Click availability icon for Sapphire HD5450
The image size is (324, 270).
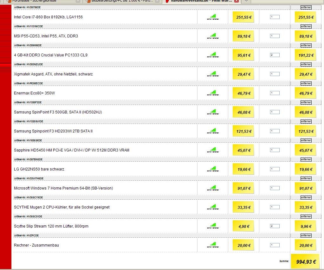(x=213, y=150)
